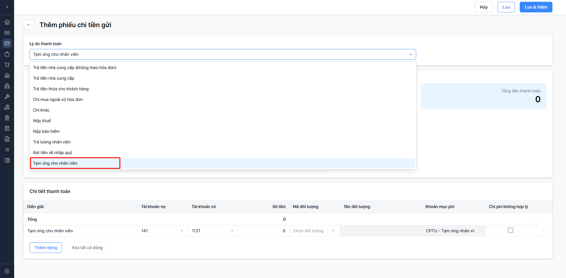Viewport: 566px width, 278px height.
Task: Expand the sidebar with the chevron
Action: [7, 7]
